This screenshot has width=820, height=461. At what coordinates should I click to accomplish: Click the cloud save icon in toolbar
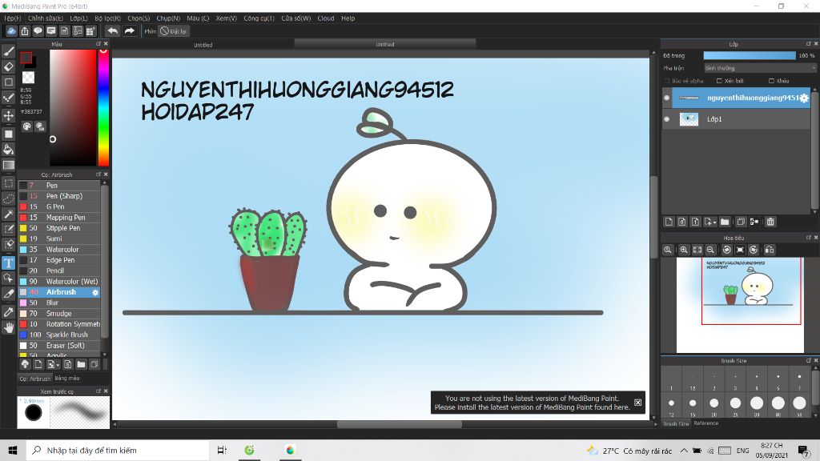click(x=11, y=31)
